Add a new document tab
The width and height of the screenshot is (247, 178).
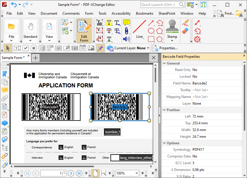coord(36,58)
